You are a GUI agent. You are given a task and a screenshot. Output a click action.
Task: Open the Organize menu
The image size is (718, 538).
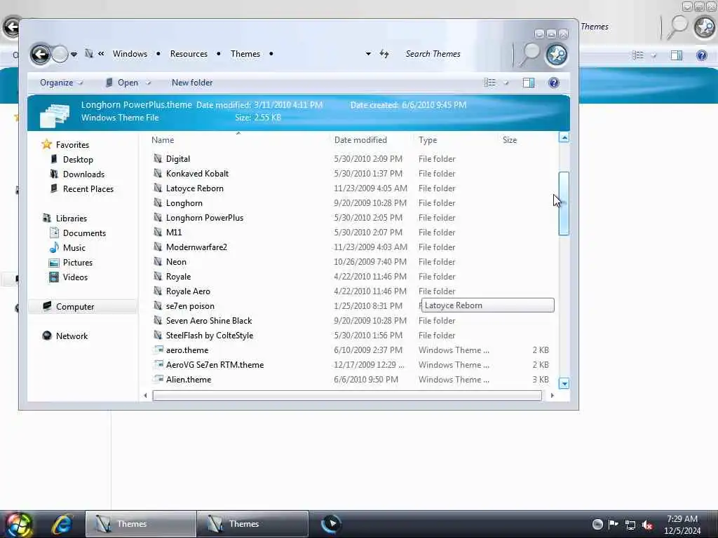coord(62,83)
